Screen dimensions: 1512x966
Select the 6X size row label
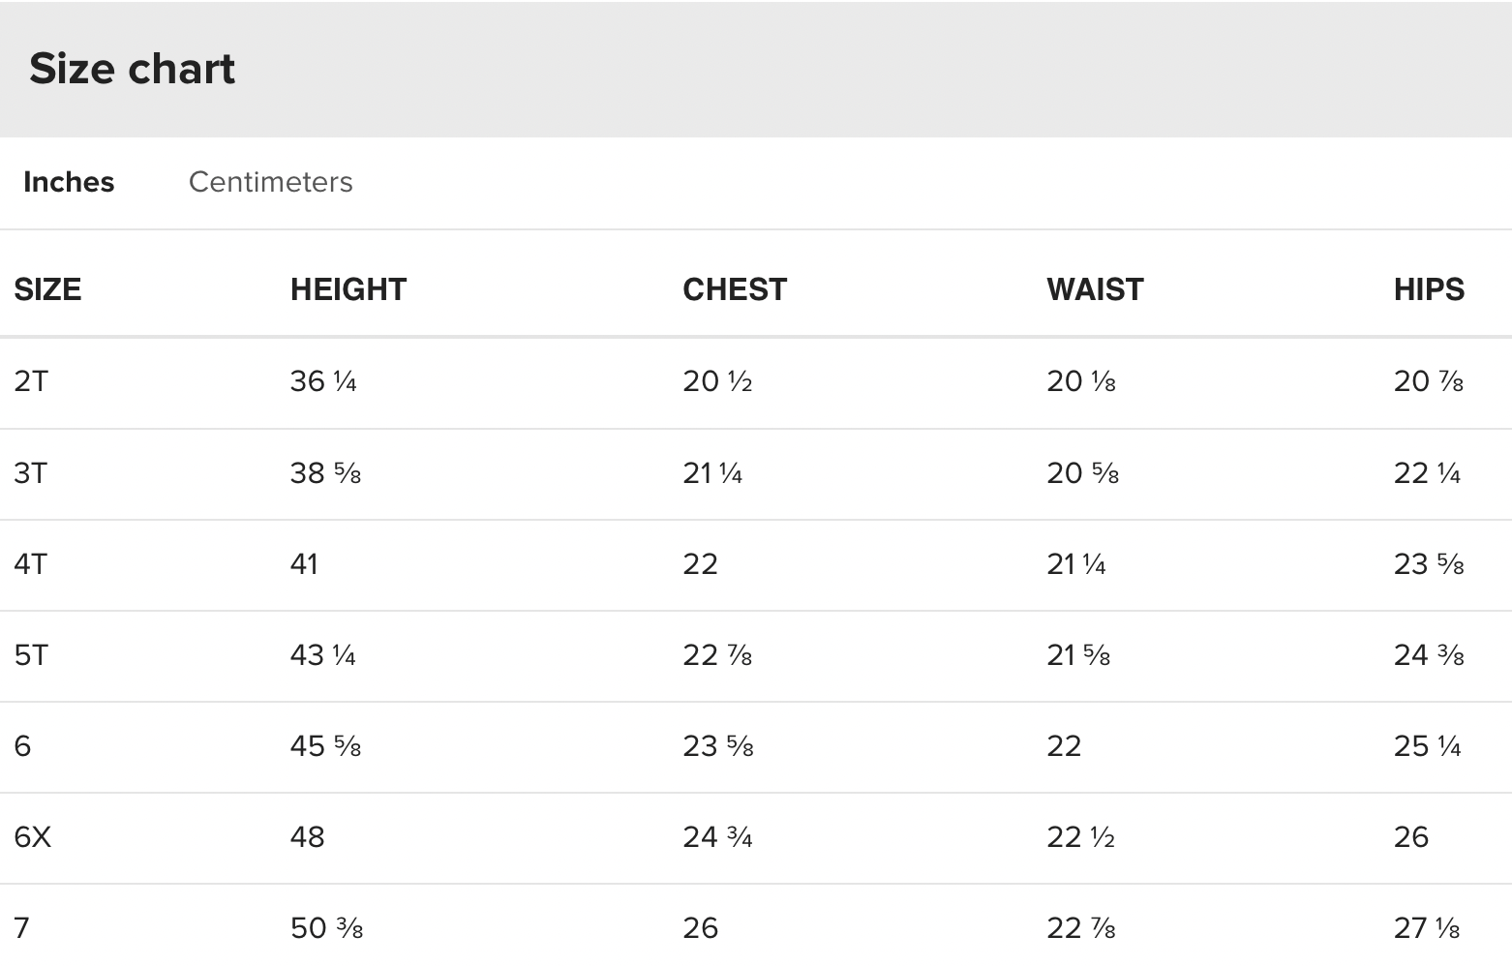[x=33, y=837]
